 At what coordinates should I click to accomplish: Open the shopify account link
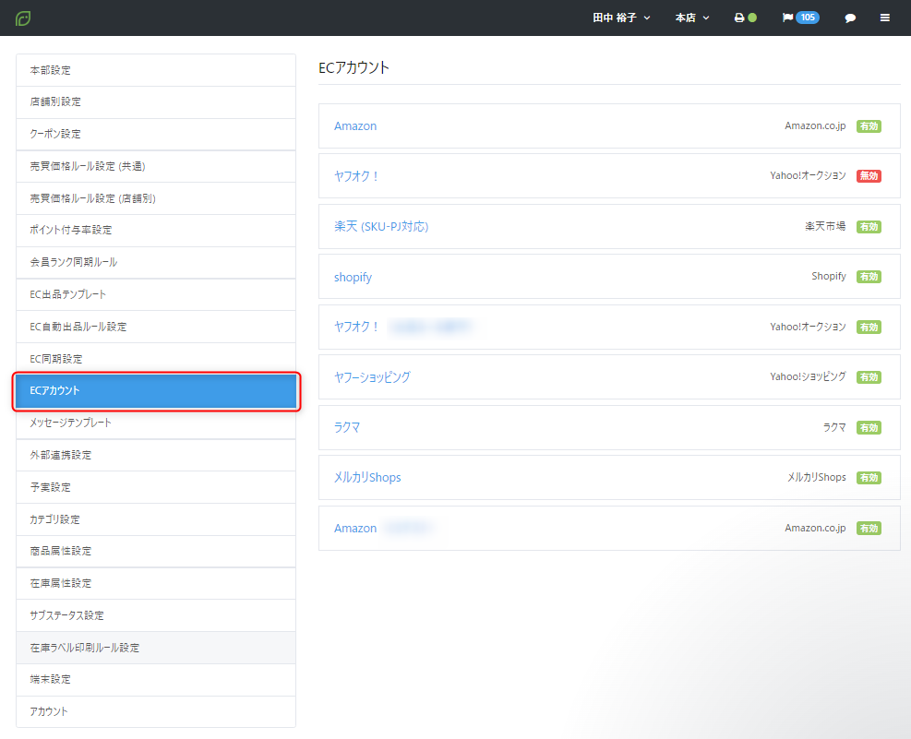pos(353,278)
